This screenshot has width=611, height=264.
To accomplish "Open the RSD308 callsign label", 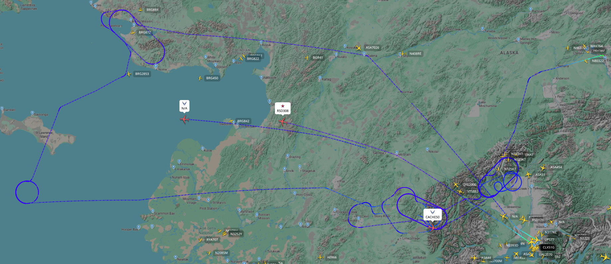I will [x=283, y=111].
